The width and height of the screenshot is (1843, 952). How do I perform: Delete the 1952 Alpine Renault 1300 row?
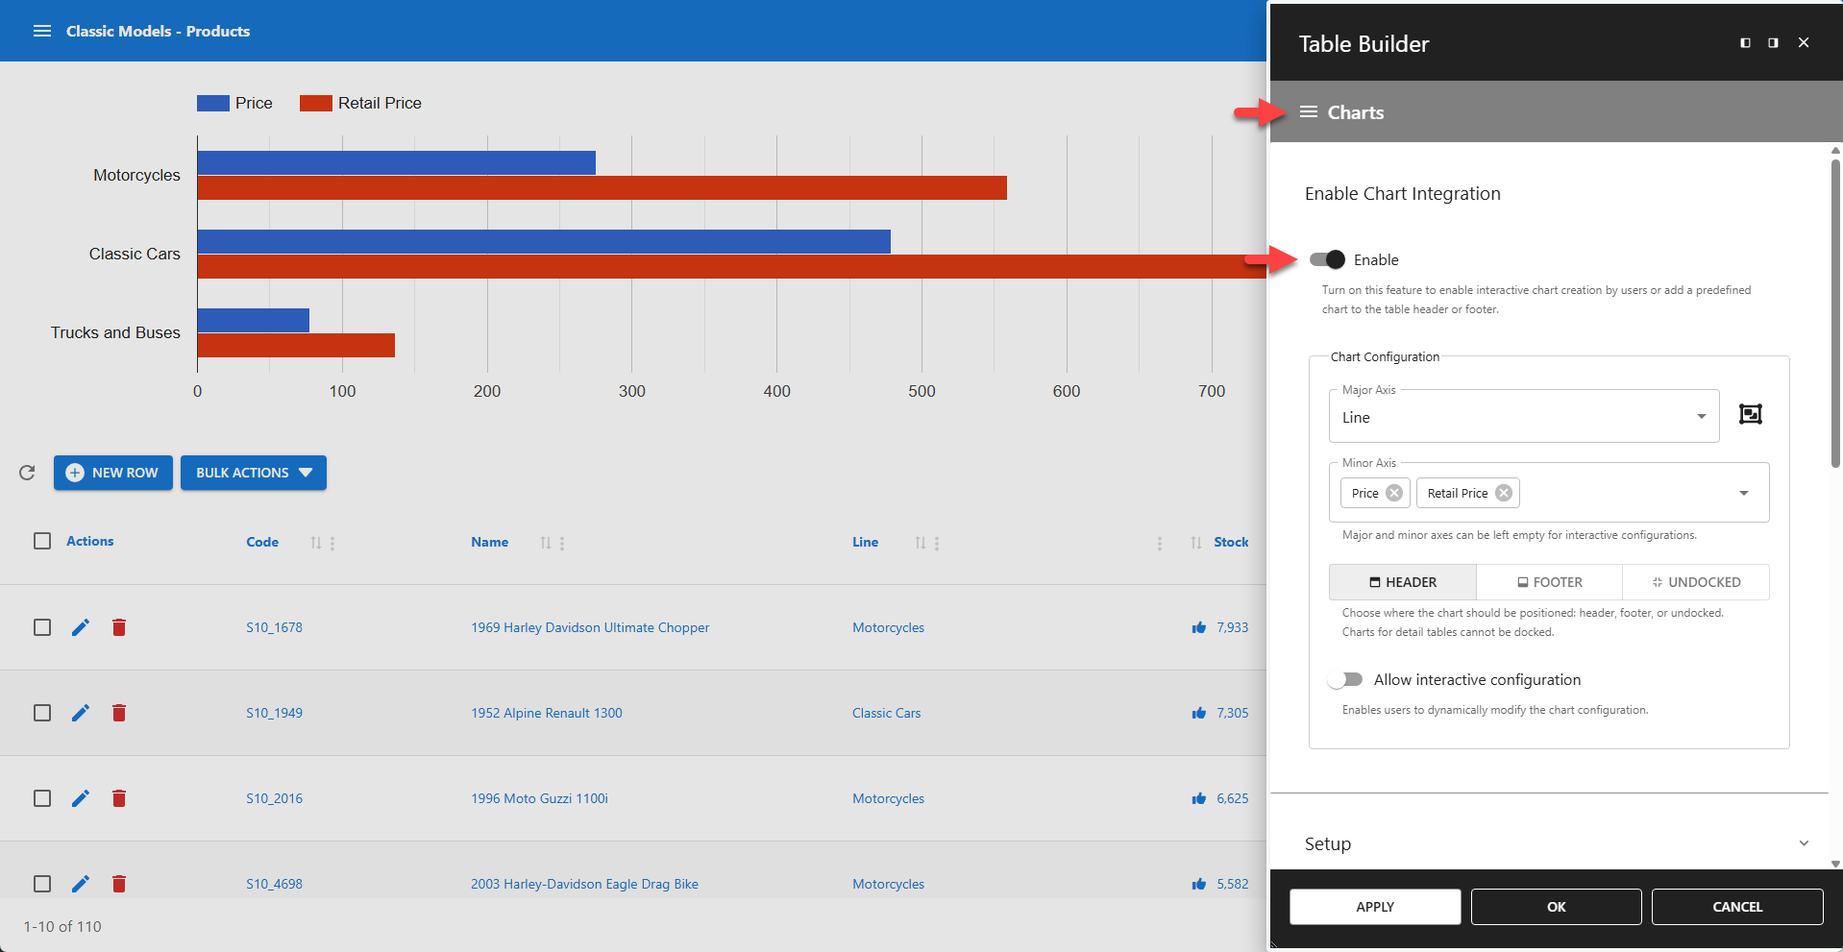point(119,713)
